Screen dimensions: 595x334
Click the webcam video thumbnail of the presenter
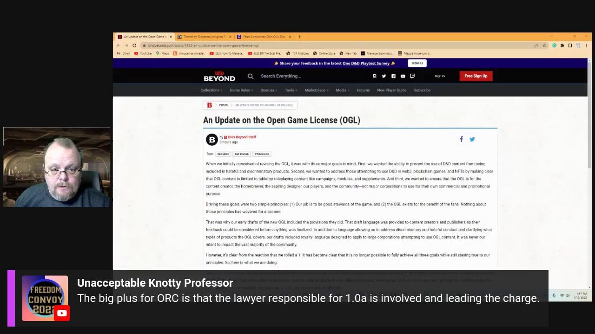(57, 167)
